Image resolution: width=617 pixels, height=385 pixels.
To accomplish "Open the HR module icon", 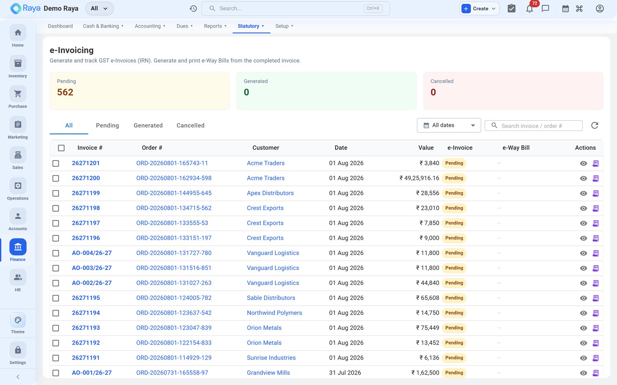I will (x=18, y=278).
